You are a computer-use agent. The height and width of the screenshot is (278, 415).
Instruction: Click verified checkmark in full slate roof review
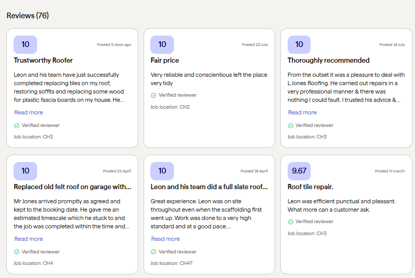(154, 252)
